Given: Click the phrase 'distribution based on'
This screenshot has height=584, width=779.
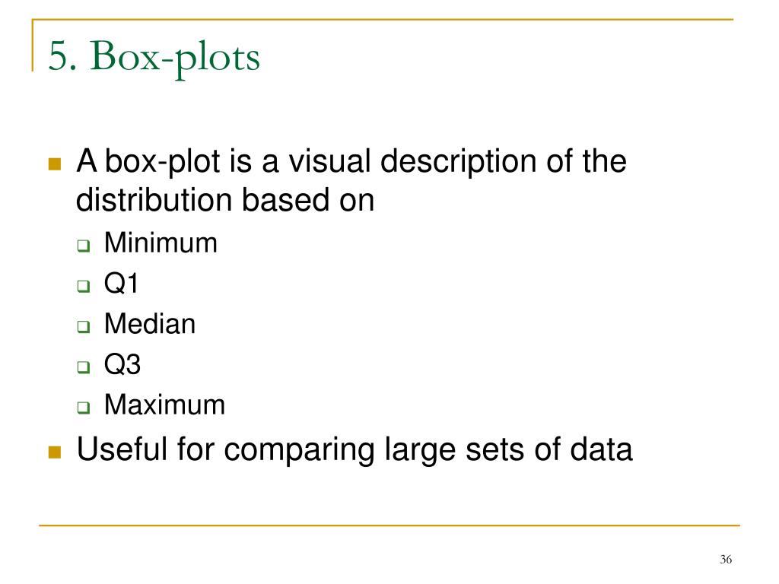Looking at the screenshot, I should [x=225, y=200].
